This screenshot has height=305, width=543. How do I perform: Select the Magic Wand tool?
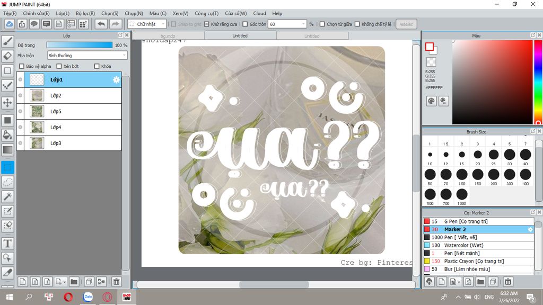coord(7,196)
